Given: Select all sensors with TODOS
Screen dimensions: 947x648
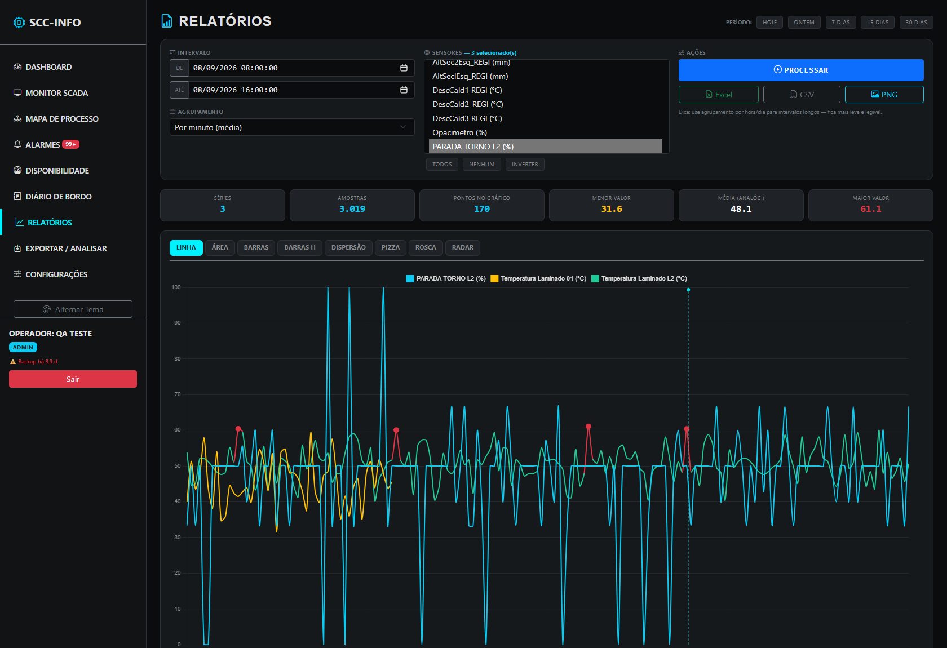Looking at the screenshot, I should point(442,165).
